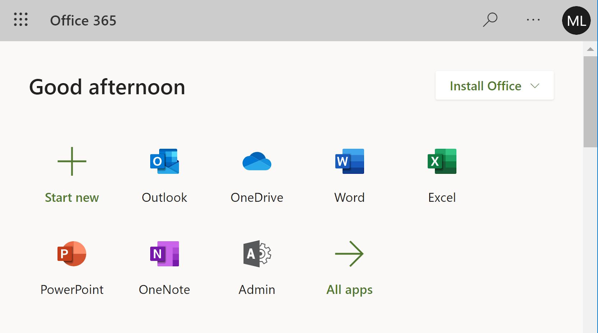Click the scrollbar up arrow
This screenshot has height=333, width=598.
coord(591,49)
